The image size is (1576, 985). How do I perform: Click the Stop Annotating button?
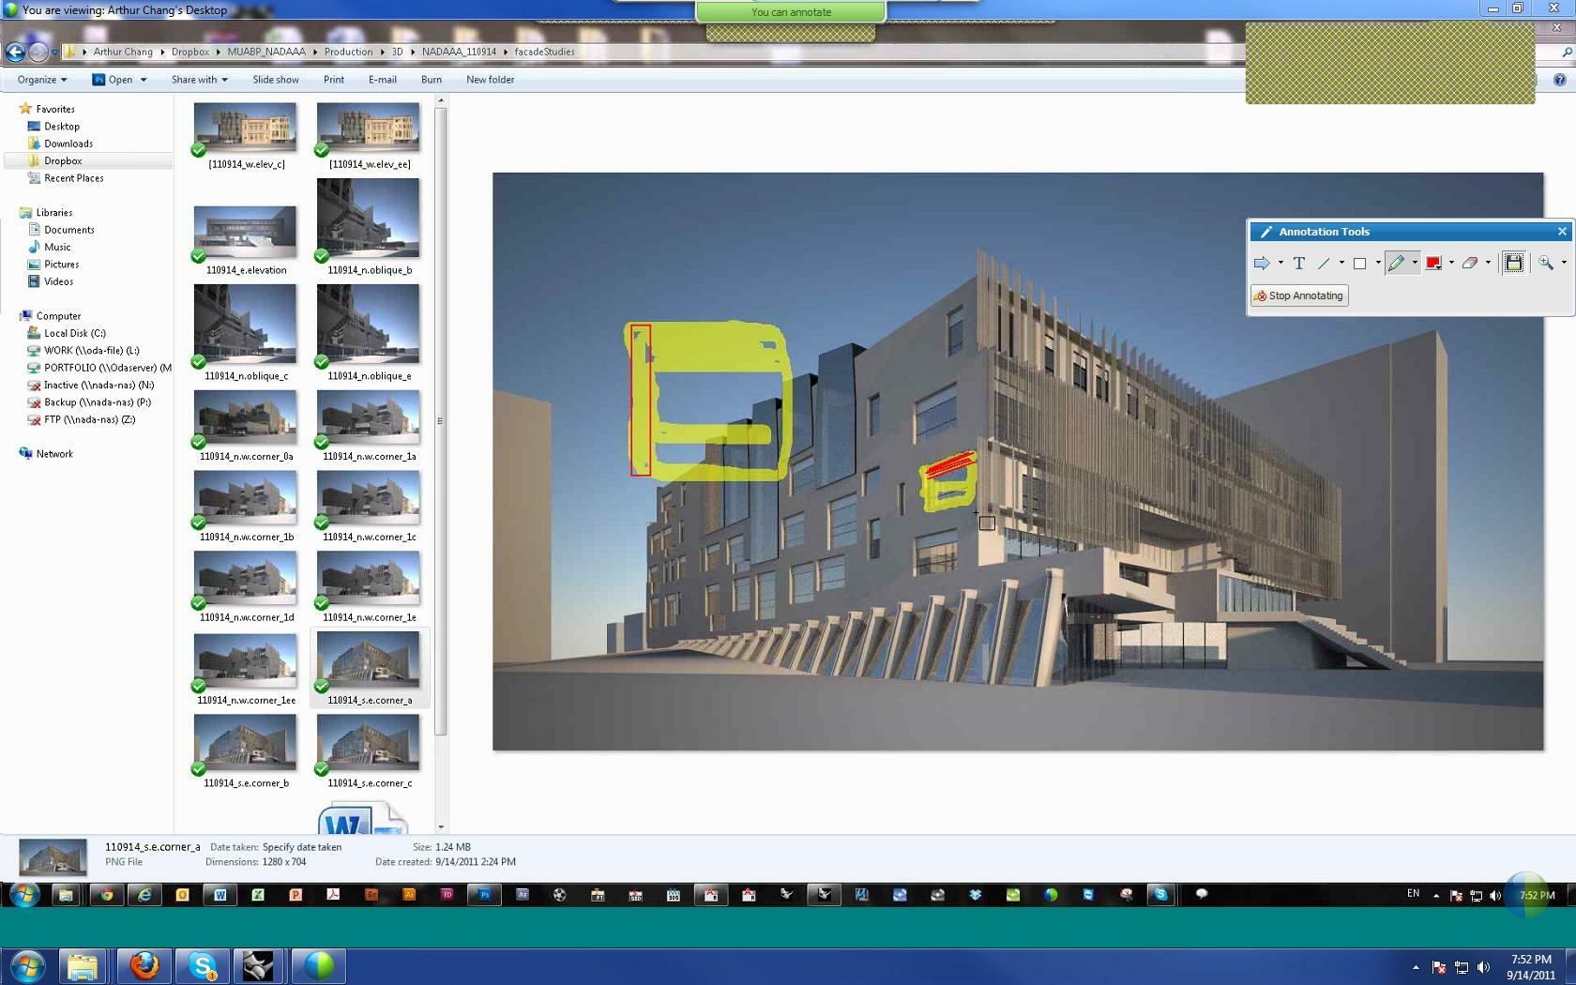pyautogui.click(x=1299, y=295)
